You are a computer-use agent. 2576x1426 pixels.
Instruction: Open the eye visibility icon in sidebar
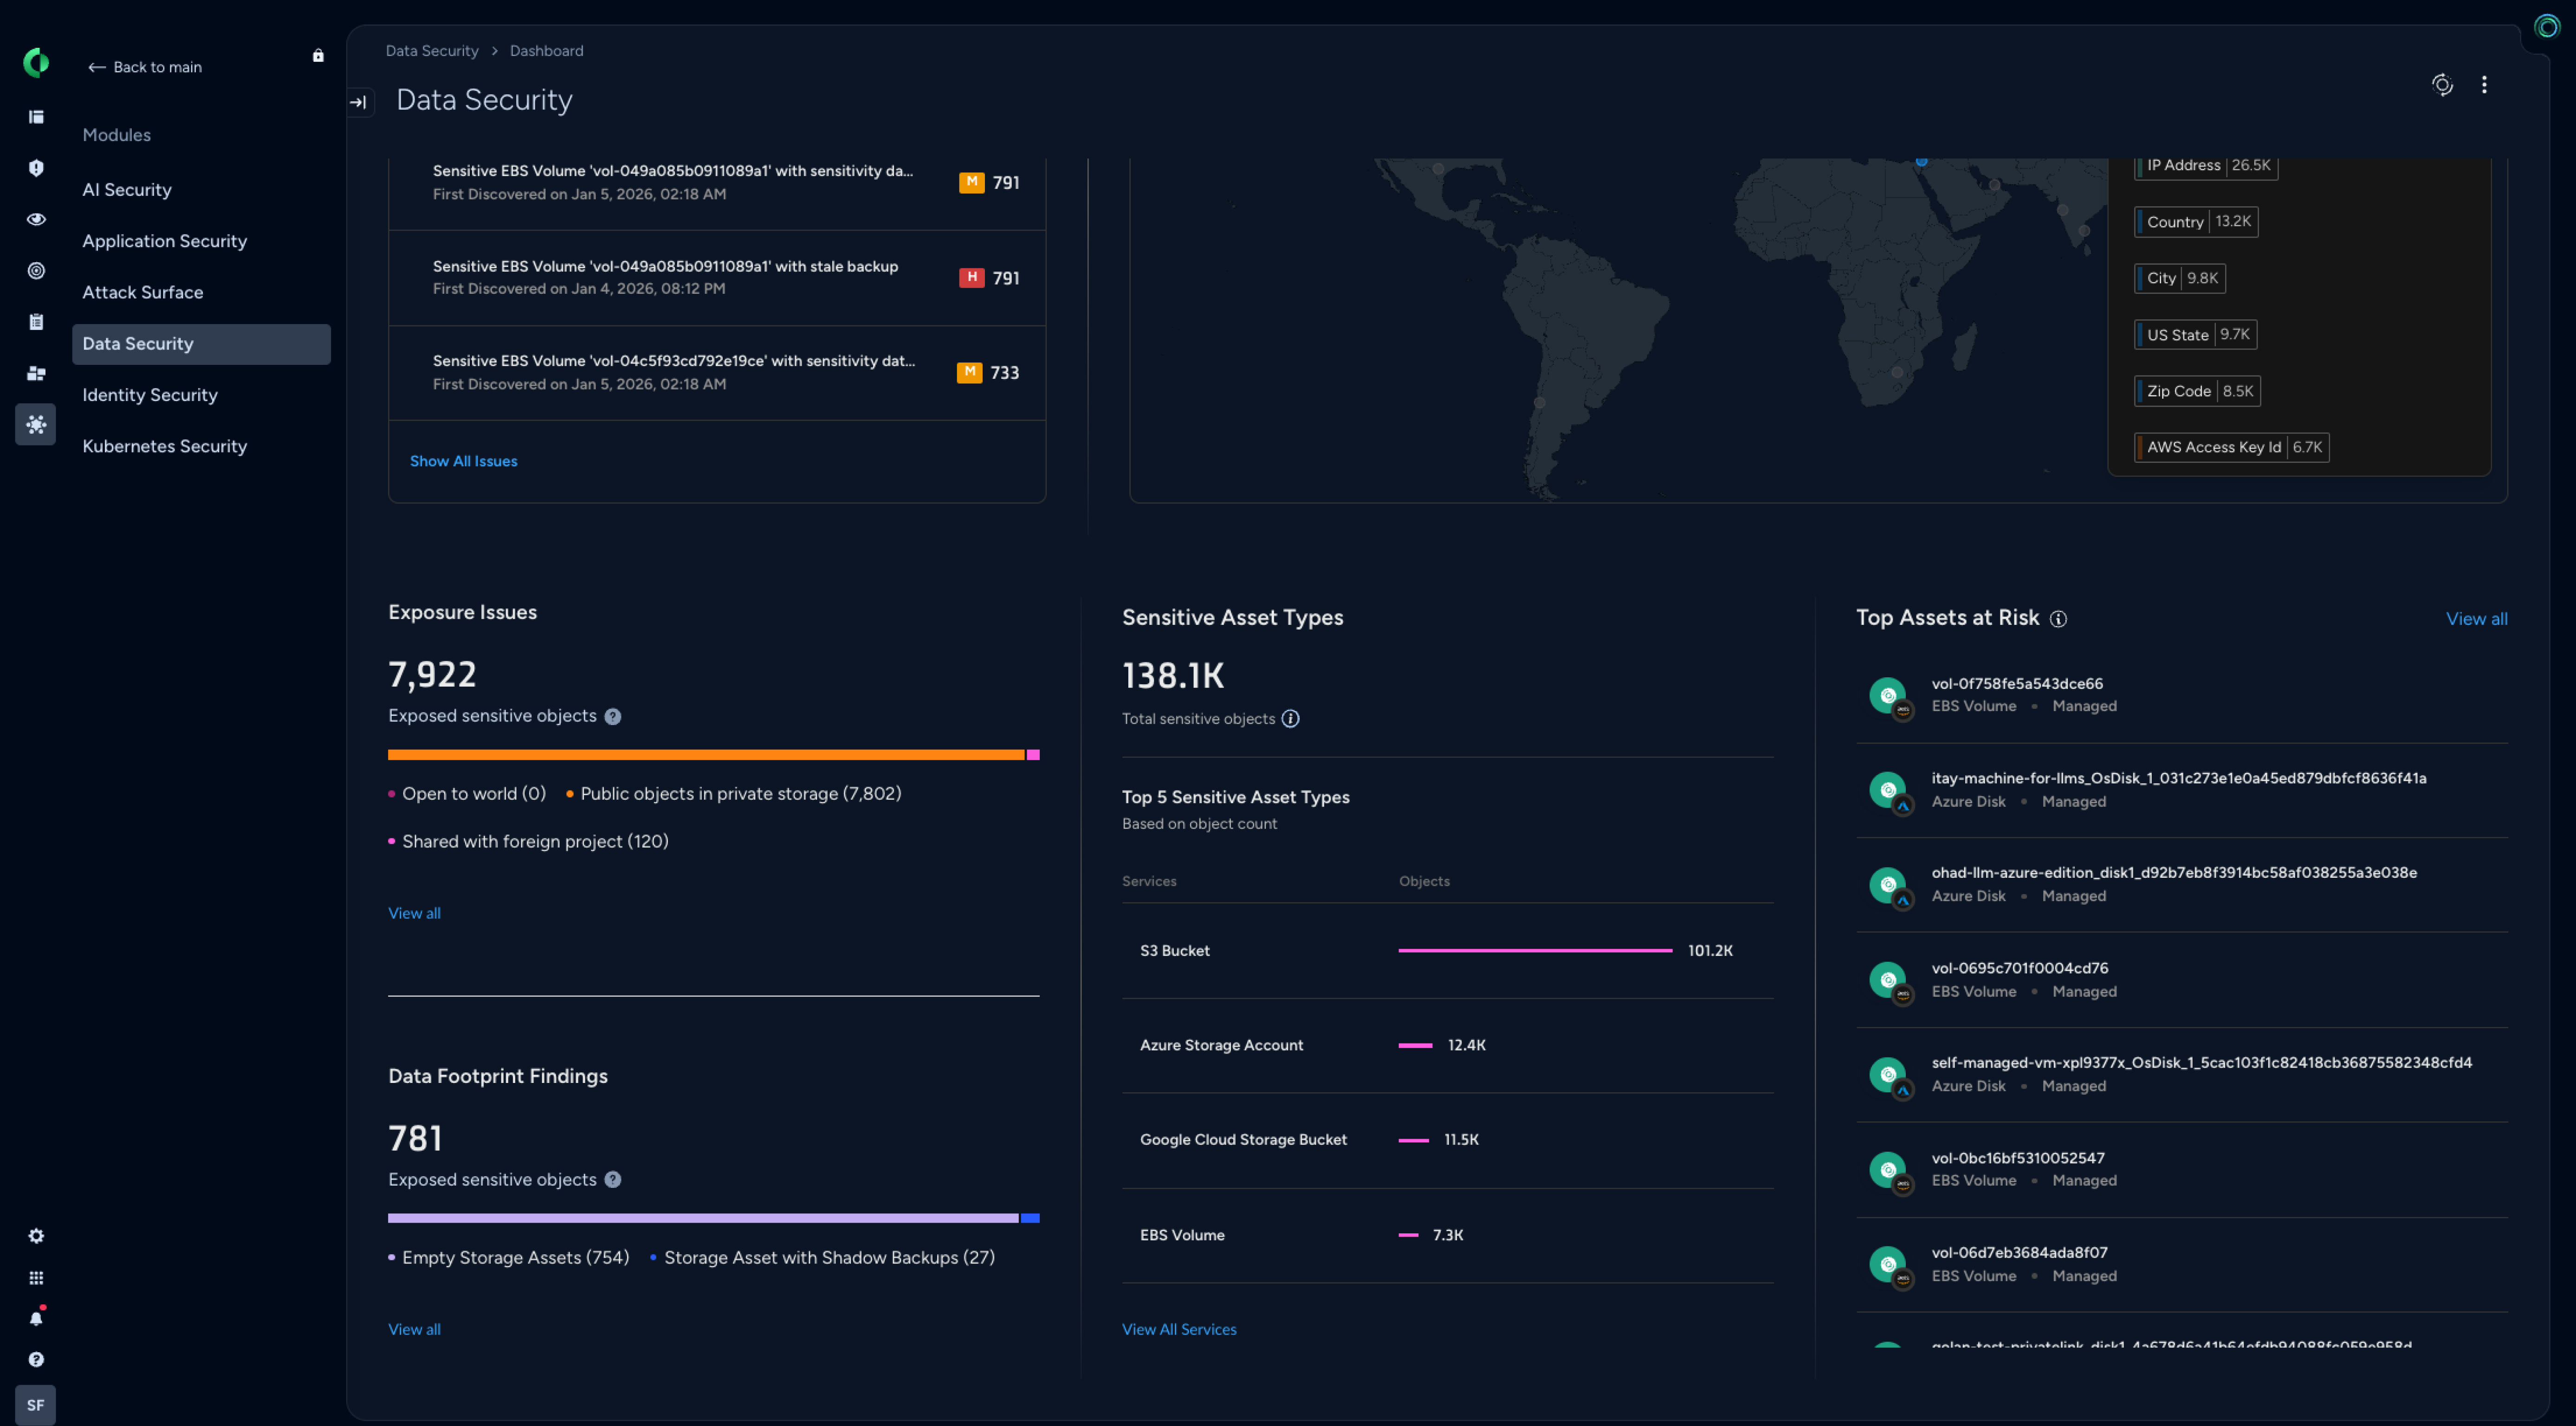tap(36, 219)
